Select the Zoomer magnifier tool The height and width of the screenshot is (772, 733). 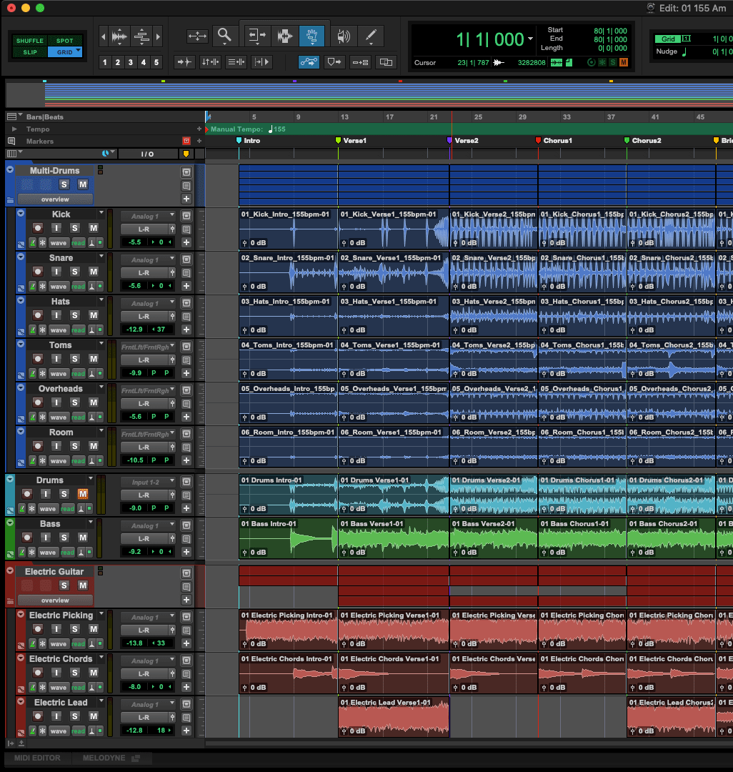(224, 36)
